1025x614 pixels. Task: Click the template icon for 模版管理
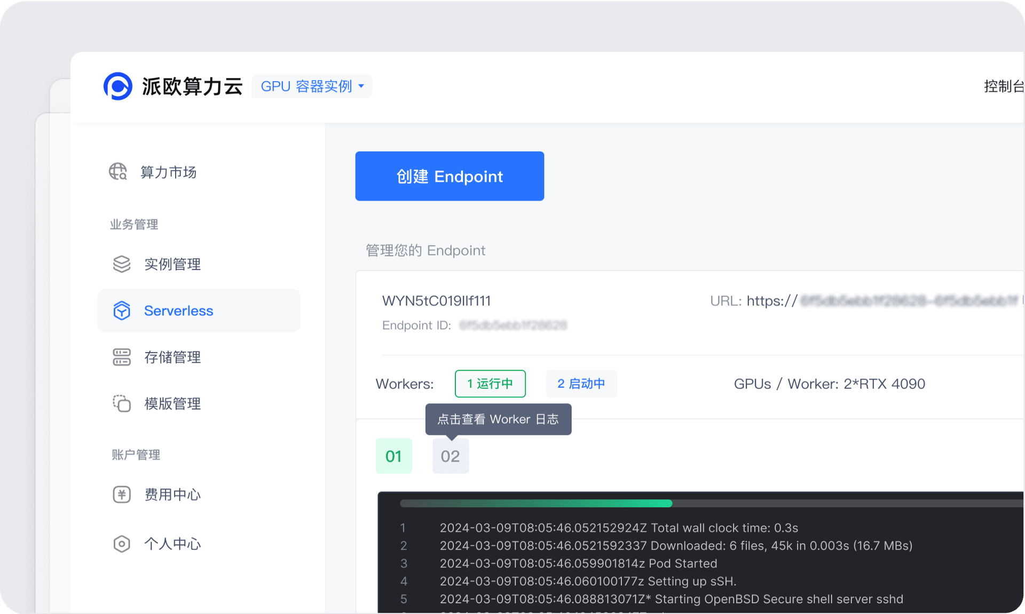click(x=122, y=403)
